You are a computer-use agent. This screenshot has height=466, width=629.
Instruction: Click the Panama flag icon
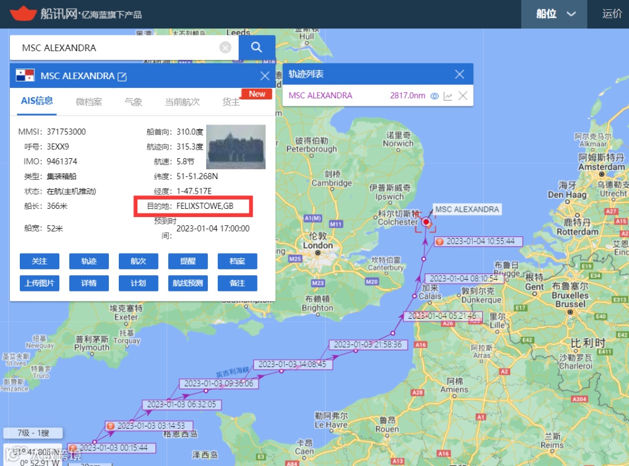tap(25, 75)
